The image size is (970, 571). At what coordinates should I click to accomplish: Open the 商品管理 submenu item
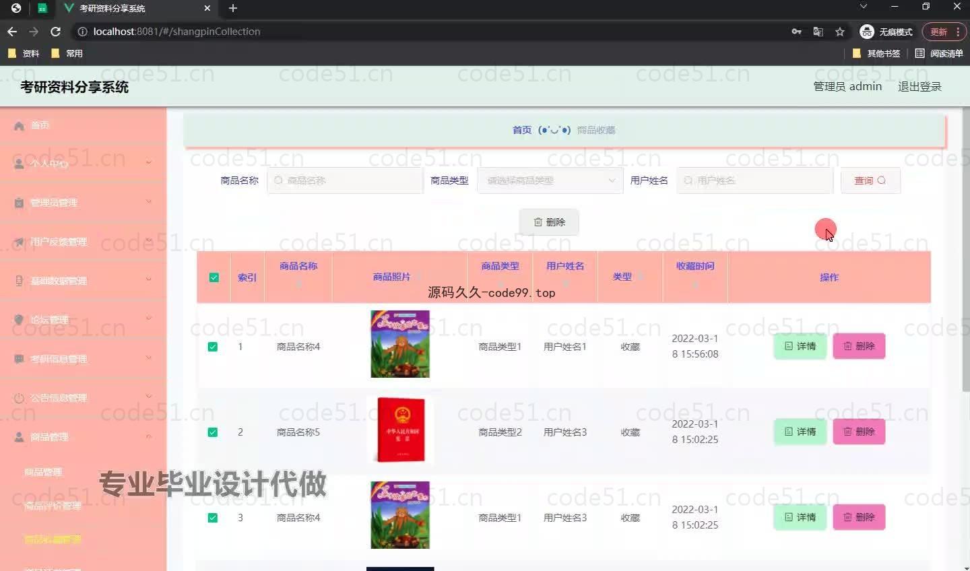(43, 472)
